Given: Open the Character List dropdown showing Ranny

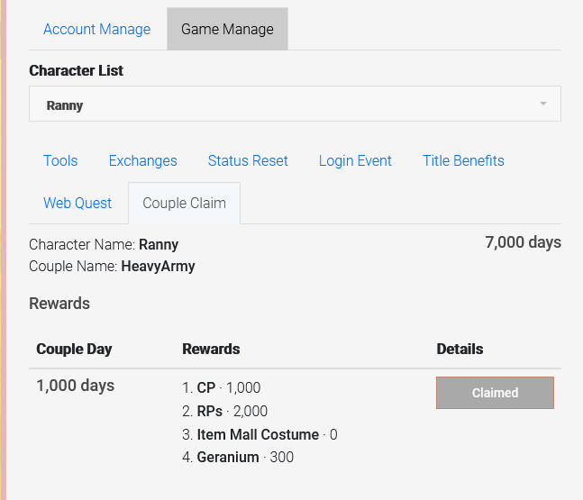Looking at the screenshot, I should [x=295, y=105].
